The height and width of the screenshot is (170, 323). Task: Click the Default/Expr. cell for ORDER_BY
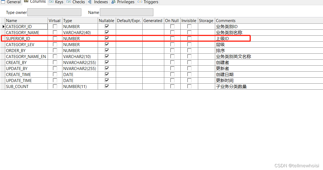coord(129,50)
